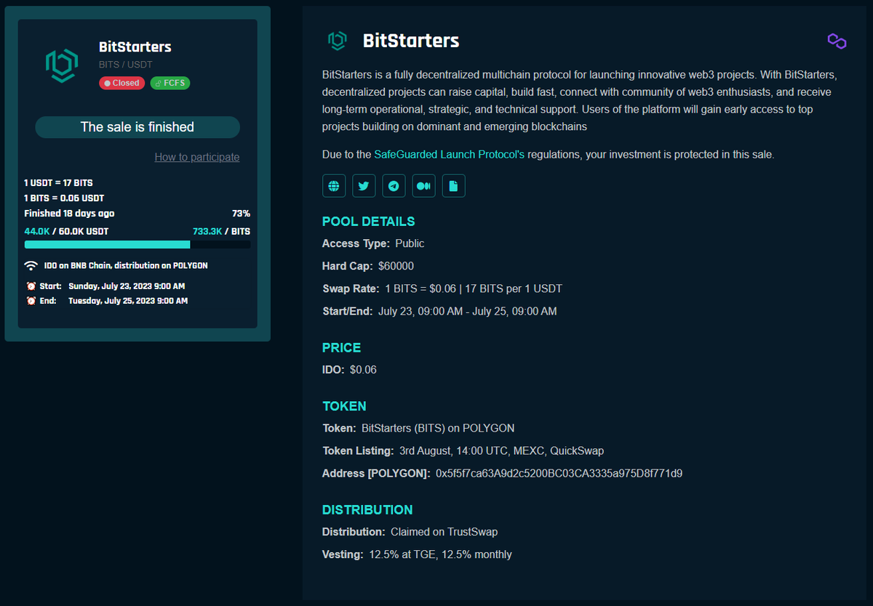Click the Distribution Claimed on TrustSwap line

(x=410, y=532)
